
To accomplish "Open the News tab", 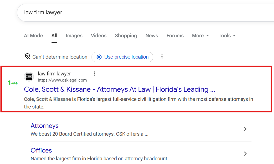I will (x=152, y=36).
